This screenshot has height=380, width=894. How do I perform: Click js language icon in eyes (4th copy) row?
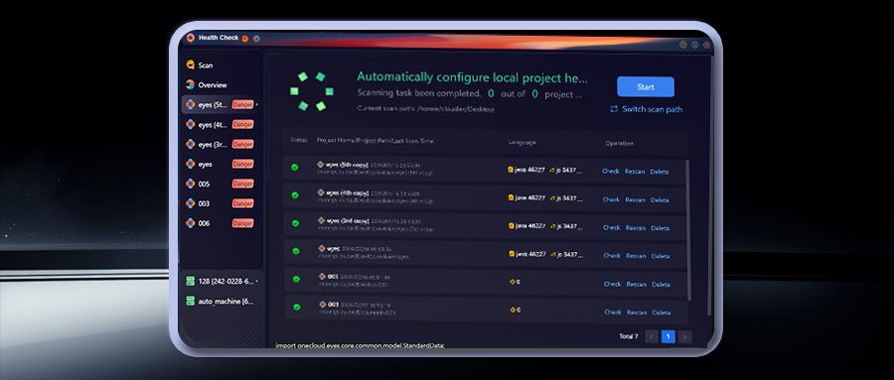click(552, 198)
